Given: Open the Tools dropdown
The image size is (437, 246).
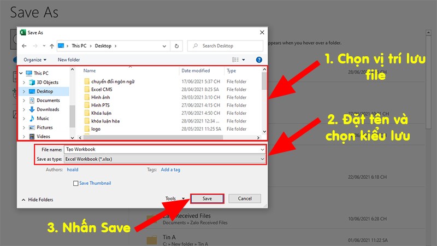Looking at the screenshot, I should [x=175, y=198].
